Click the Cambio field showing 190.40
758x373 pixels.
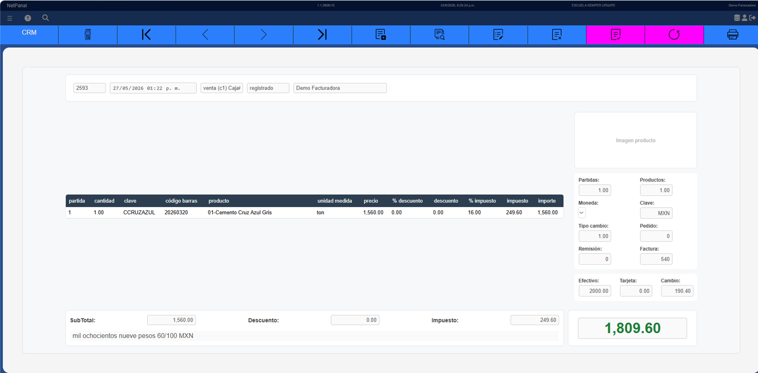click(677, 291)
